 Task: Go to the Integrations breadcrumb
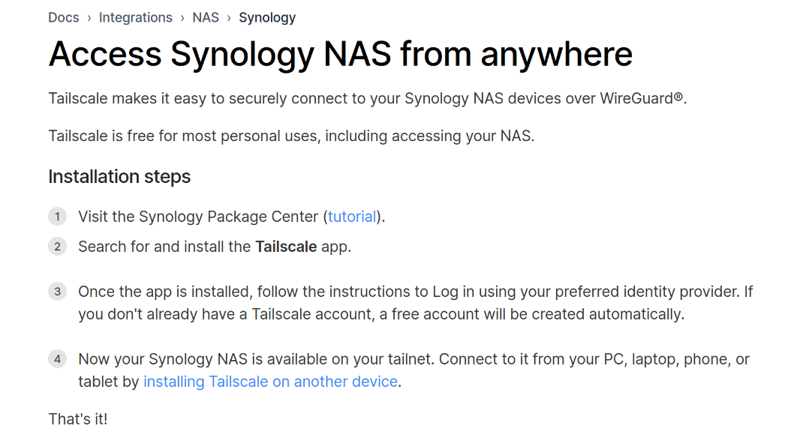pos(135,17)
